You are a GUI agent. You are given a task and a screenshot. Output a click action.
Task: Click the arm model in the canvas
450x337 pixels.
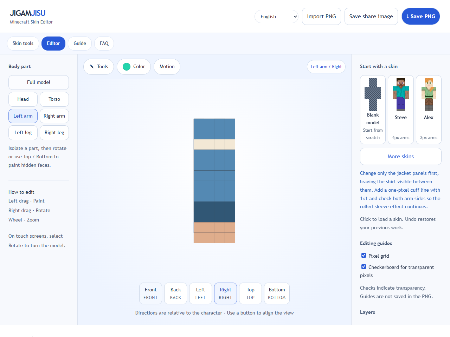214,181
